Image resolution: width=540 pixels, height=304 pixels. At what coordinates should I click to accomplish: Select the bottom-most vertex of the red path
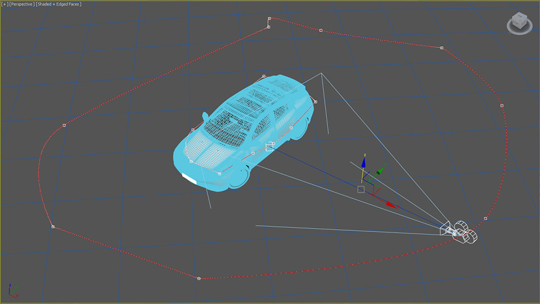(199, 278)
